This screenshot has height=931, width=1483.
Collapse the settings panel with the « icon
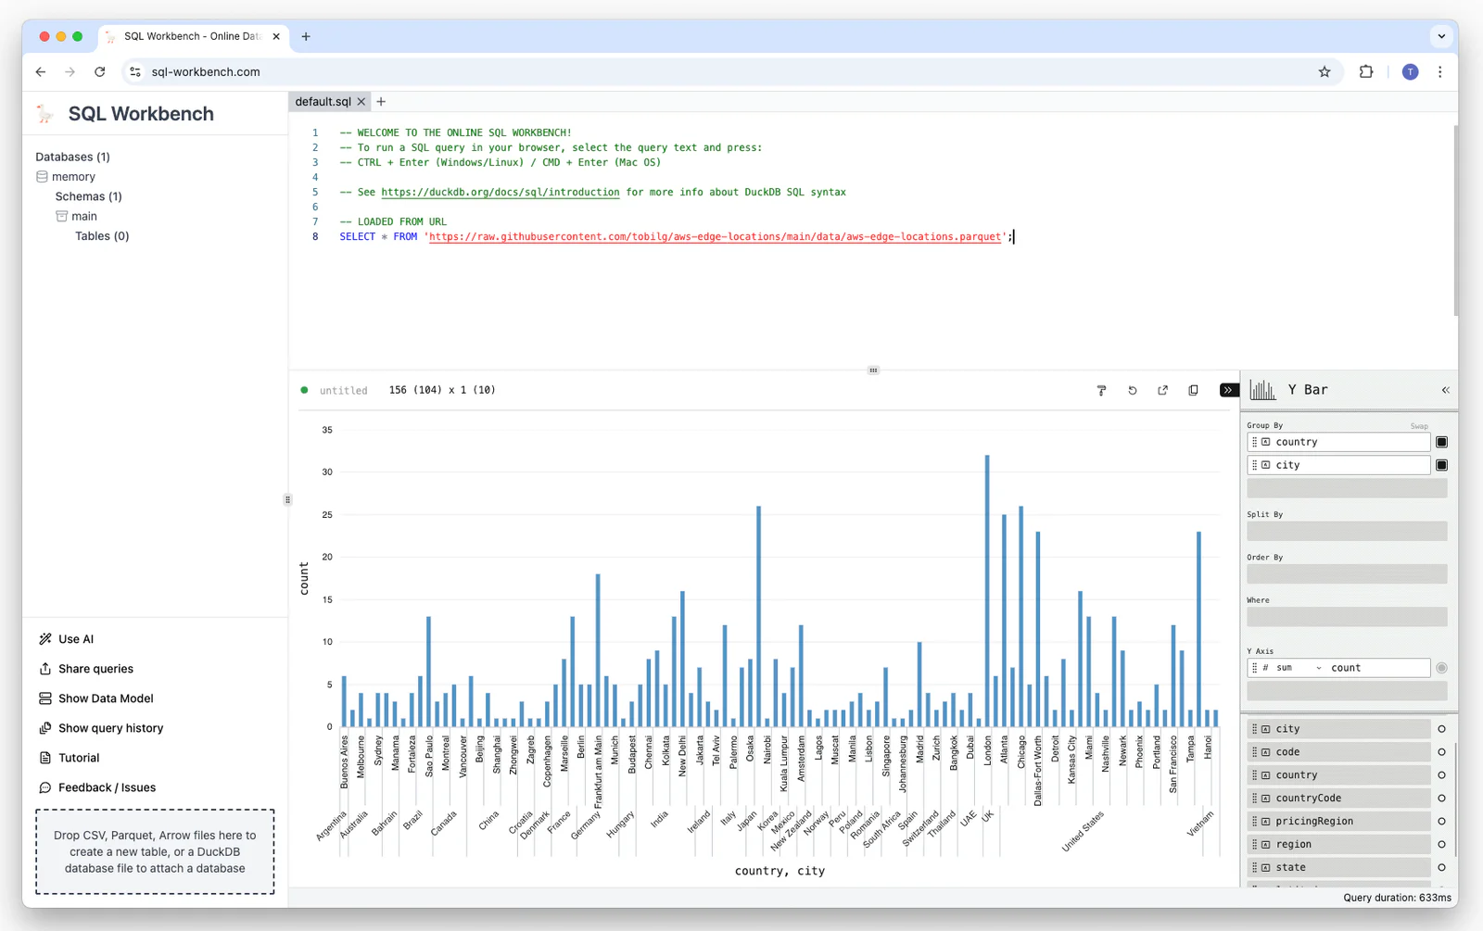[1445, 390]
